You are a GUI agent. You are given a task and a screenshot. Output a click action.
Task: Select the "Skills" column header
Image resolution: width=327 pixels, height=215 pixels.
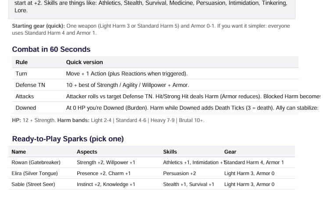click(x=170, y=152)
